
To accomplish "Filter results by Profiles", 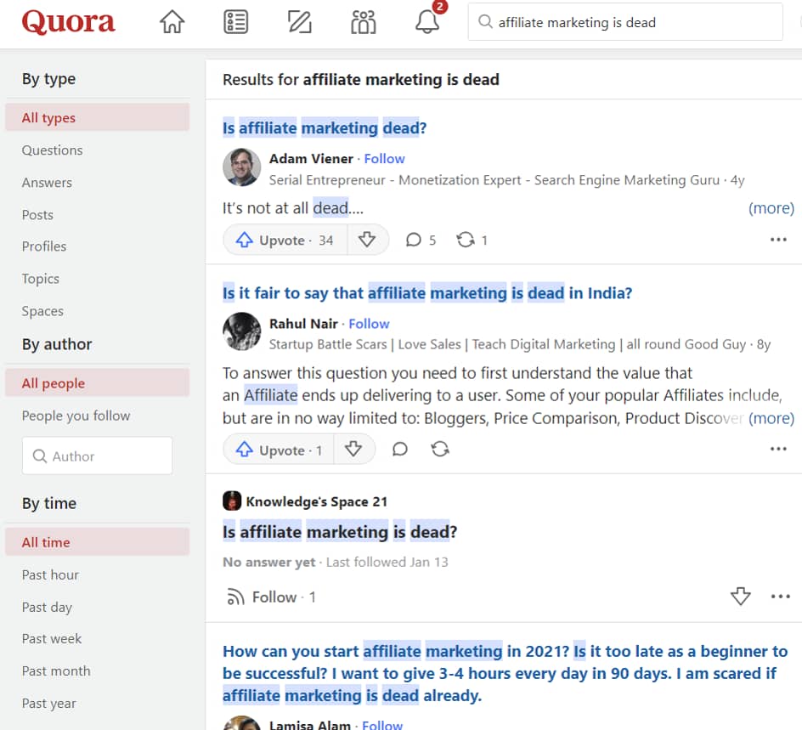I will coord(44,246).
